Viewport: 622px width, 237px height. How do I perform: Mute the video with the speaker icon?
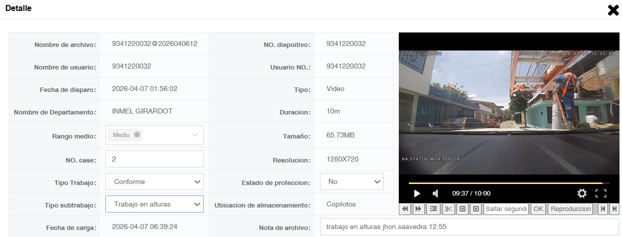coord(435,193)
